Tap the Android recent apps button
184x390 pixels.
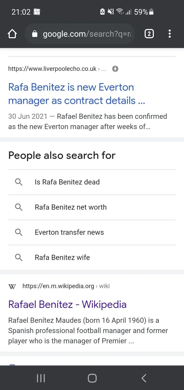[41, 378]
